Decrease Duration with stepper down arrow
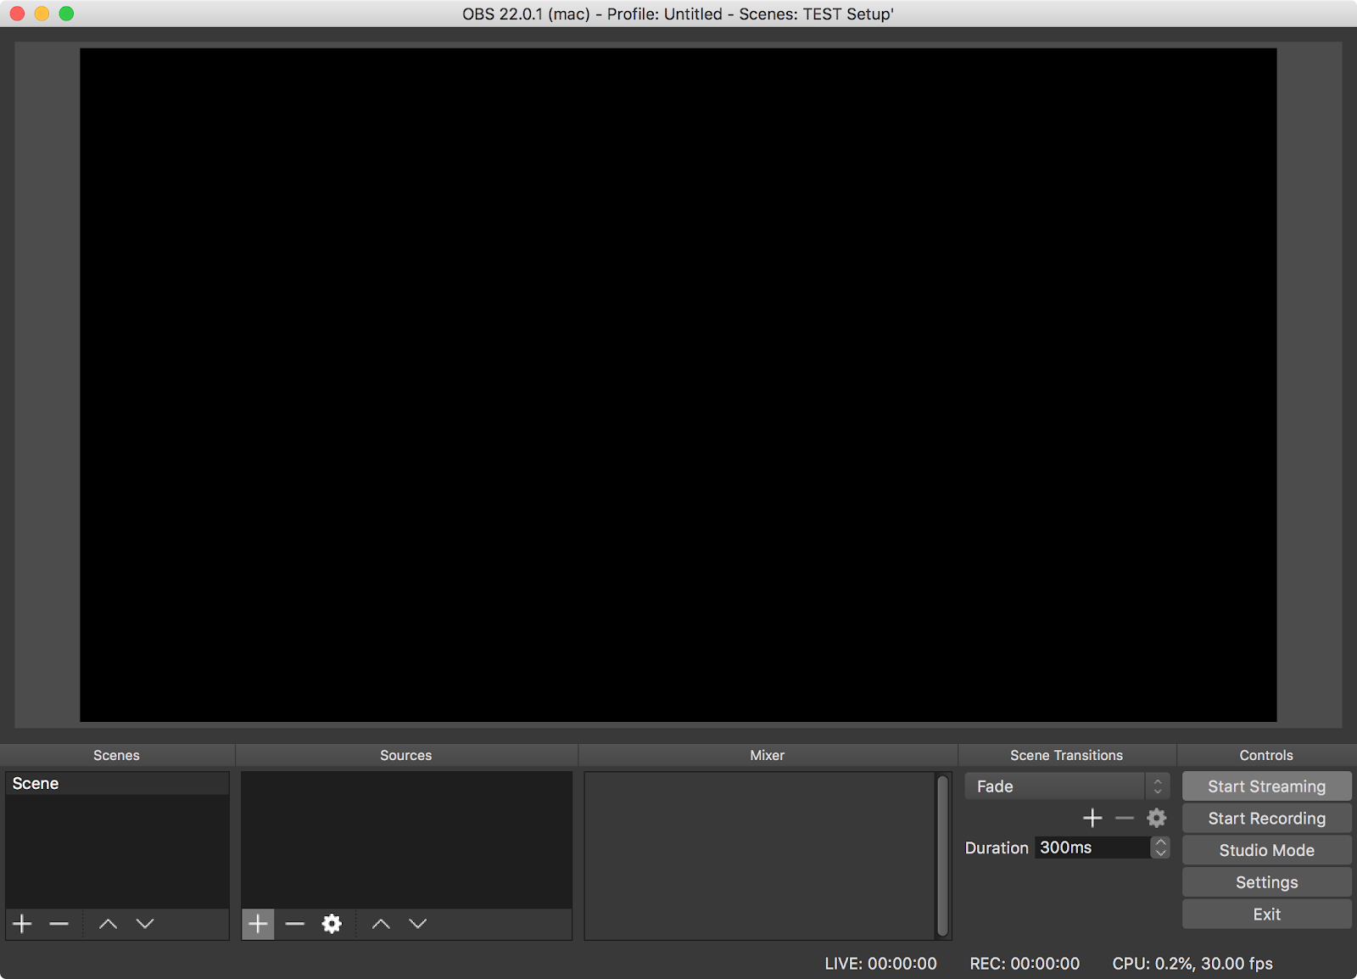Viewport: 1357px width, 979px height. pos(1160,853)
